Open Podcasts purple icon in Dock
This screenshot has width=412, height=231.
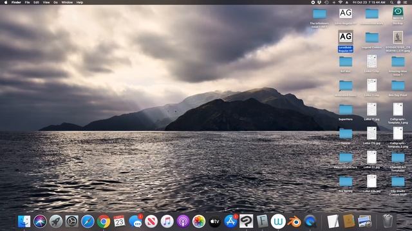183,221
